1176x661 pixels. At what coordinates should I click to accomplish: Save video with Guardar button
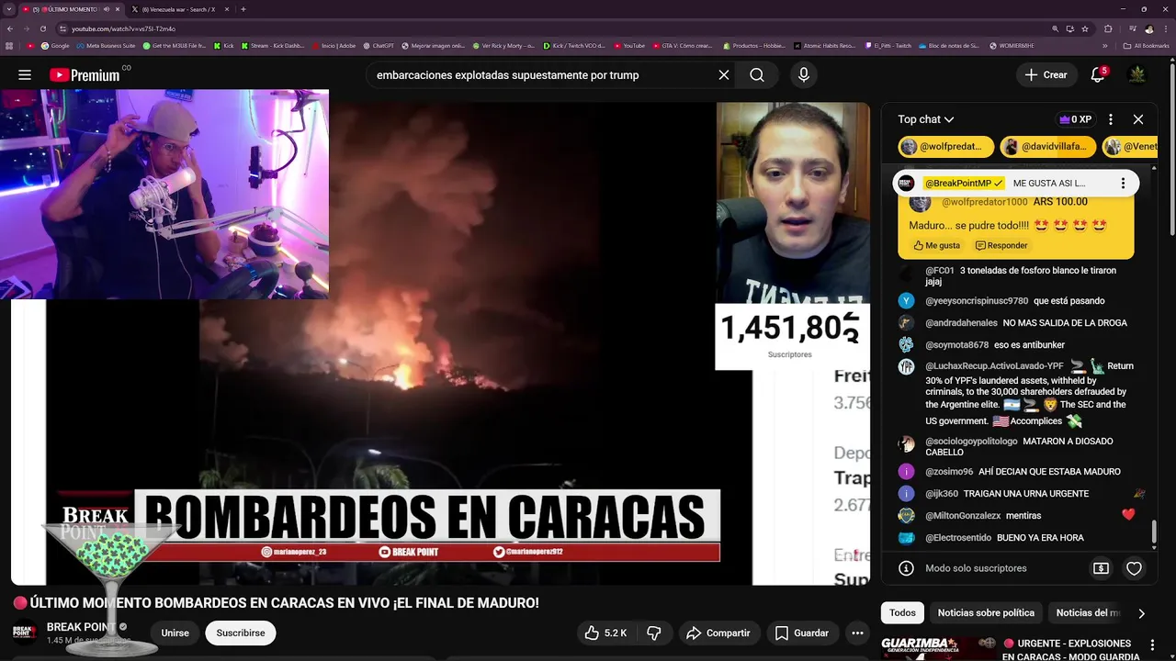[802, 633]
